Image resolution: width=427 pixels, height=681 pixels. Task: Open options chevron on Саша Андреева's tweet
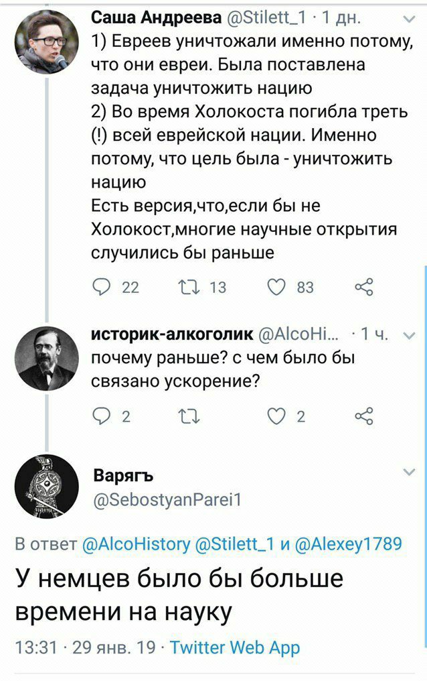[409, 20]
